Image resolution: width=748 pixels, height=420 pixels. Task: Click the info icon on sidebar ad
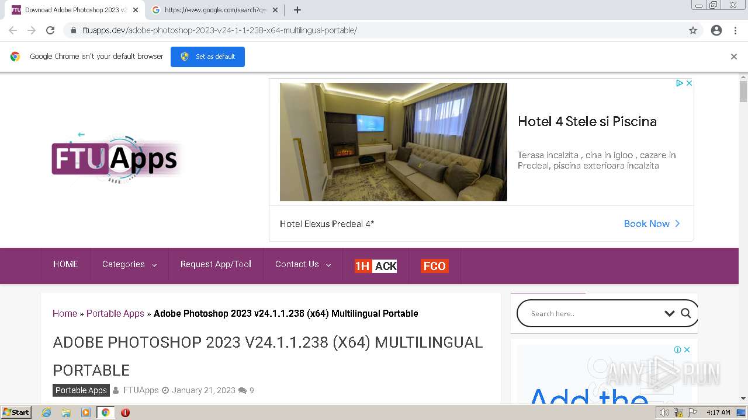pyautogui.click(x=677, y=349)
